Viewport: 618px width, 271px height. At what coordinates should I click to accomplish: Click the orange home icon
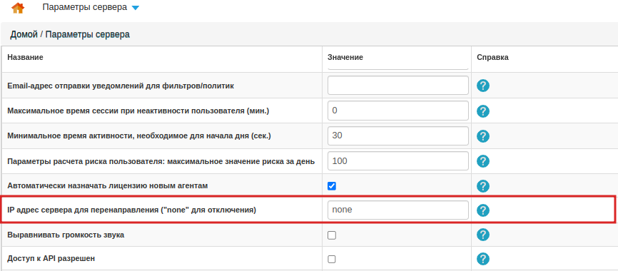point(18,8)
